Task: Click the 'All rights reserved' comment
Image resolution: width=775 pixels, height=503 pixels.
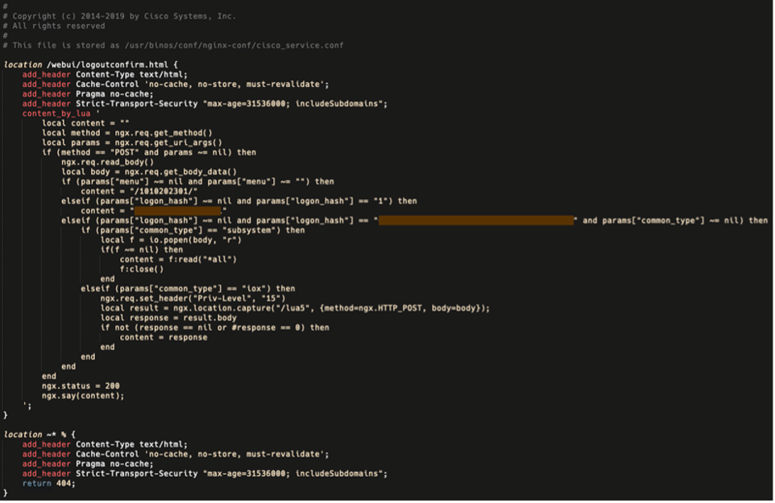Action: tap(59, 26)
